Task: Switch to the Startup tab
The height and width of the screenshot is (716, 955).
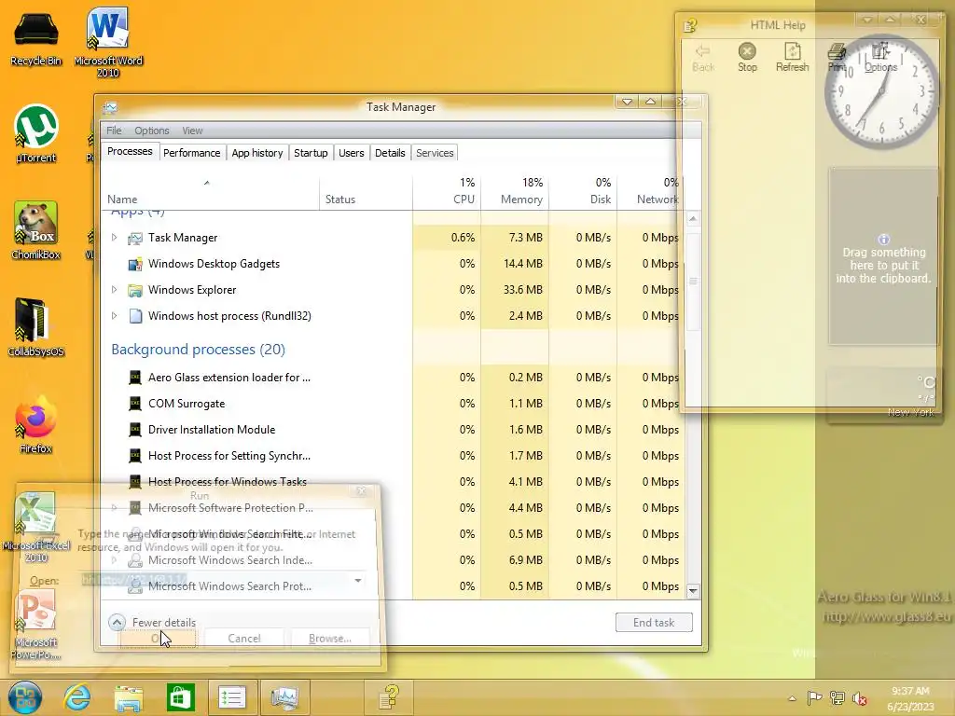Action: 311,153
